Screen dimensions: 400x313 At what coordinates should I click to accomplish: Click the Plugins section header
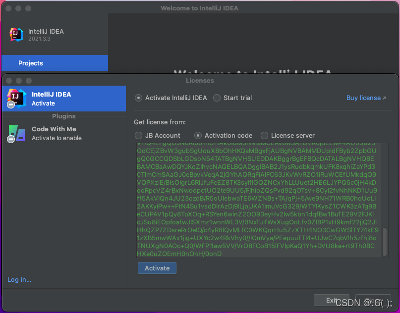(x=64, y=116)
